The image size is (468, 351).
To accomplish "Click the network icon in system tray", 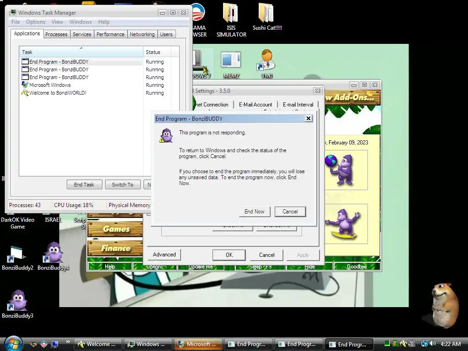I will pyautogui.click(x=424, y=344).
